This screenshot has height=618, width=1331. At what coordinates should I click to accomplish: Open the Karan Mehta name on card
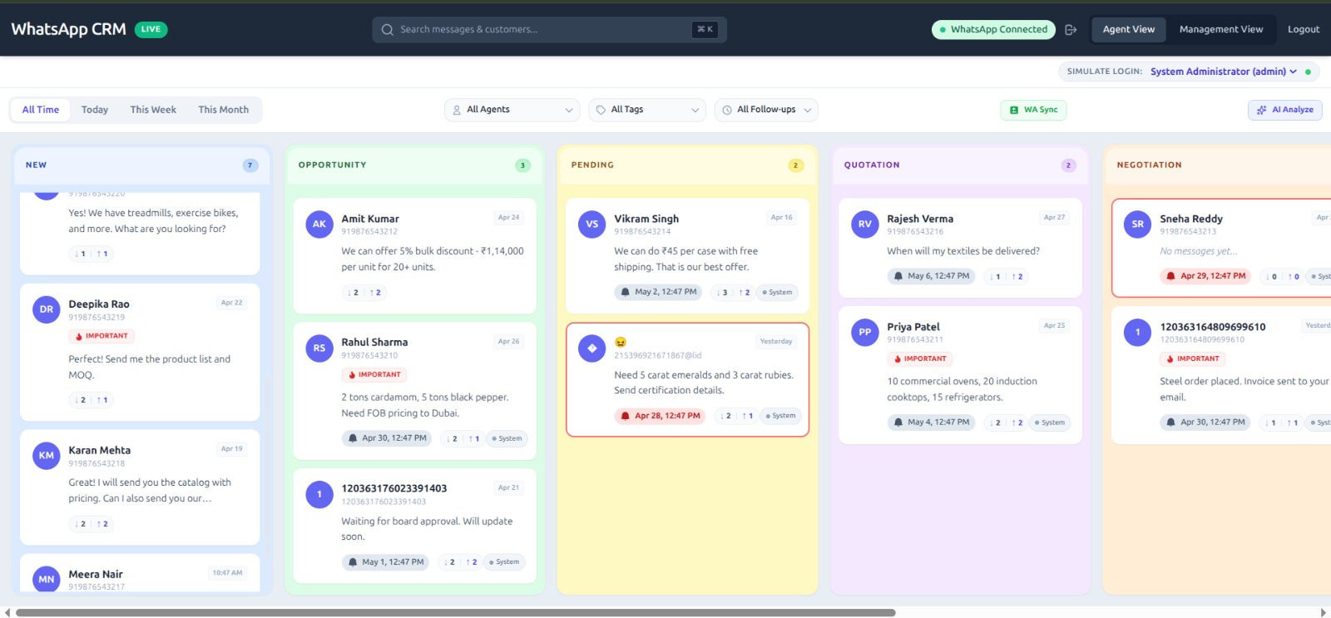[99, 450]
